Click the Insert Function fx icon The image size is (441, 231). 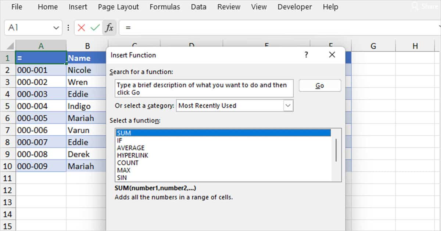pyautogui.click(x=109, y=27)
